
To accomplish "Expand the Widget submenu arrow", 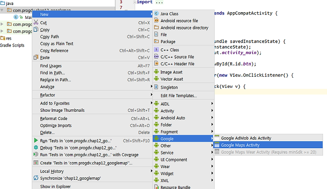I will 212,173.
